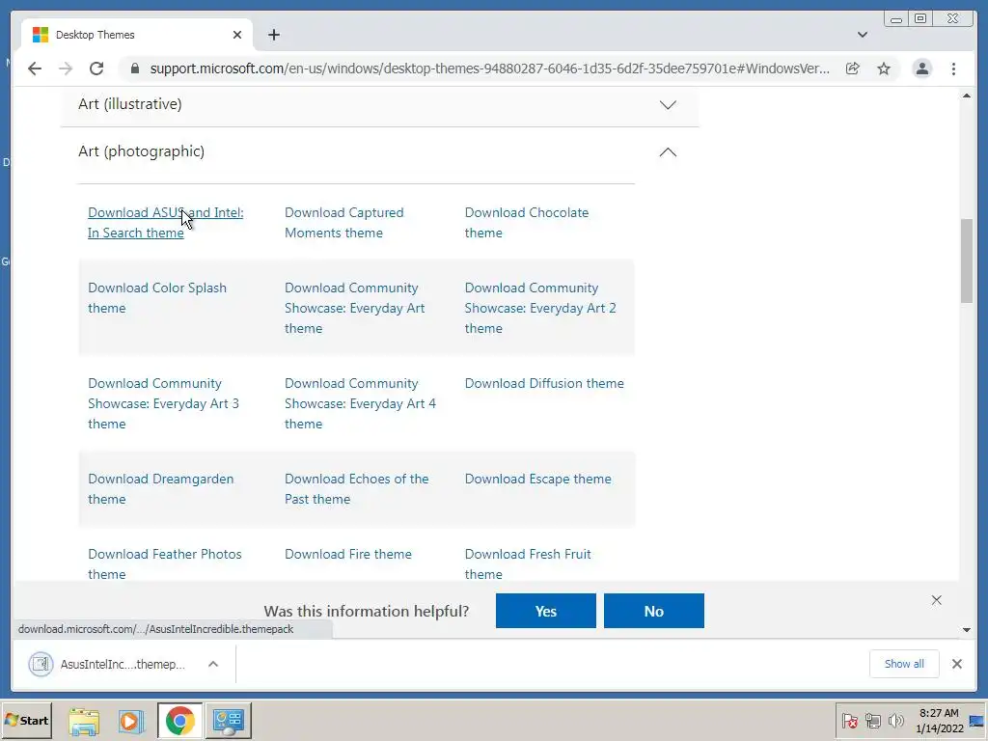Viewport: 988px width, 741px height.
Task: Download the Color Splash theme
Action: 157,297
